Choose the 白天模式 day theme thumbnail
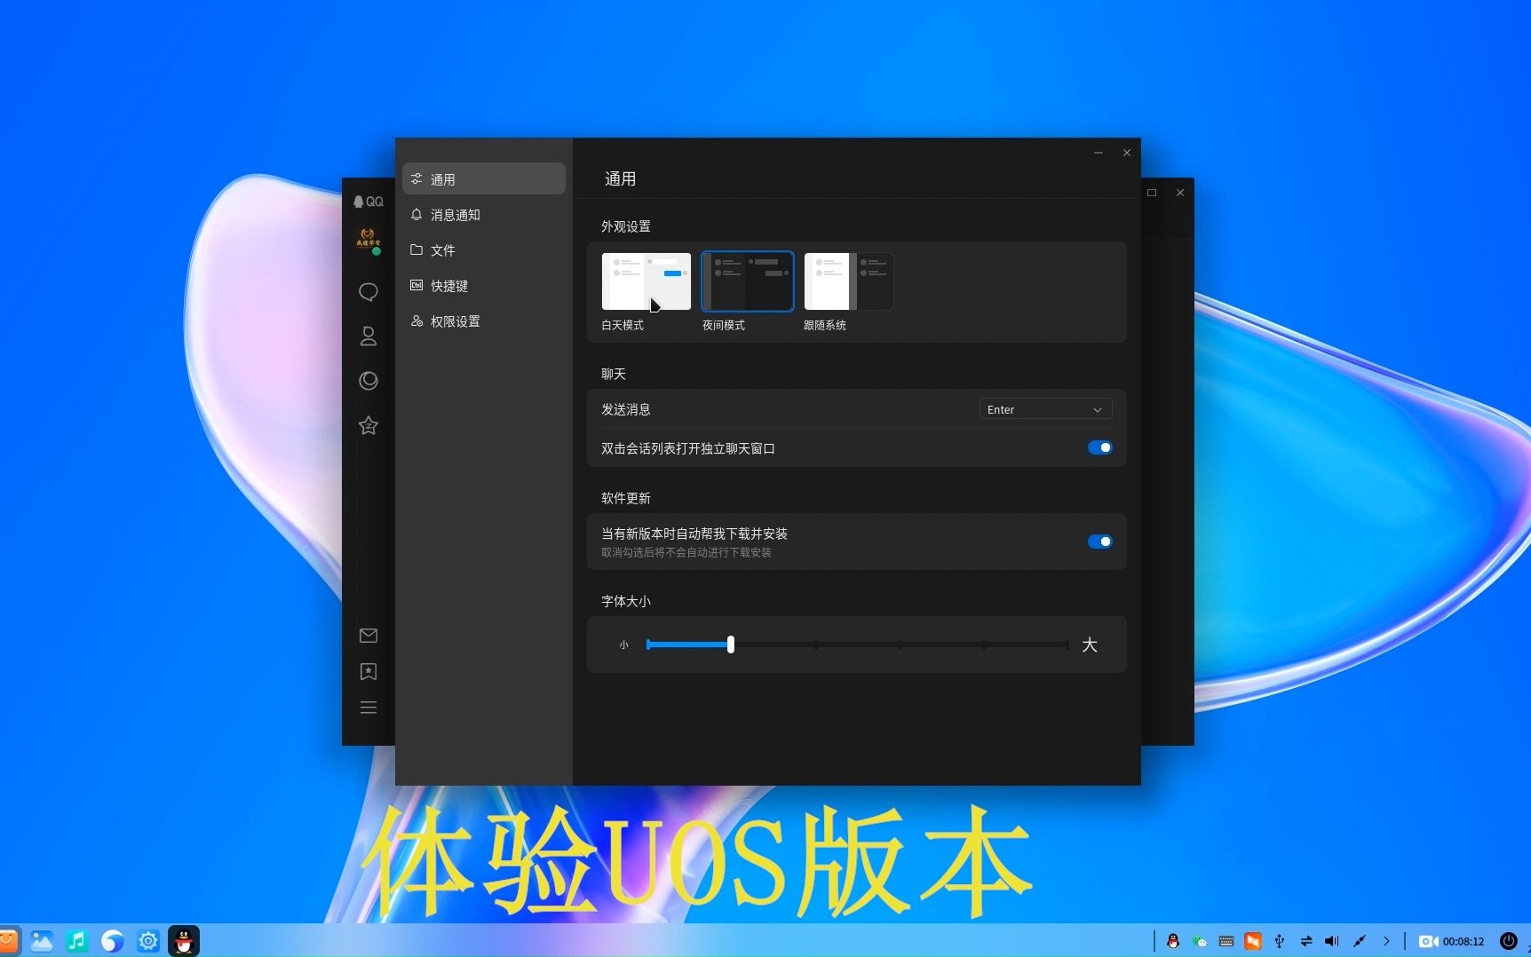The width and height of the screenshot is (1531, 957). click(647, 281)
